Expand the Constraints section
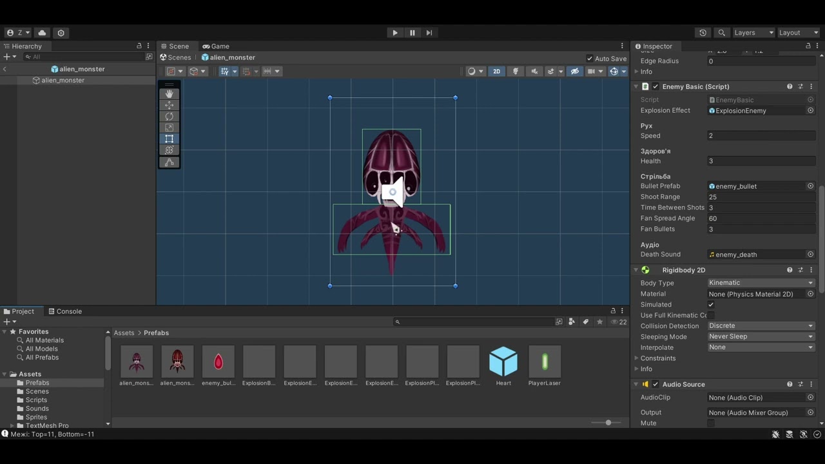 pos(637,358)
